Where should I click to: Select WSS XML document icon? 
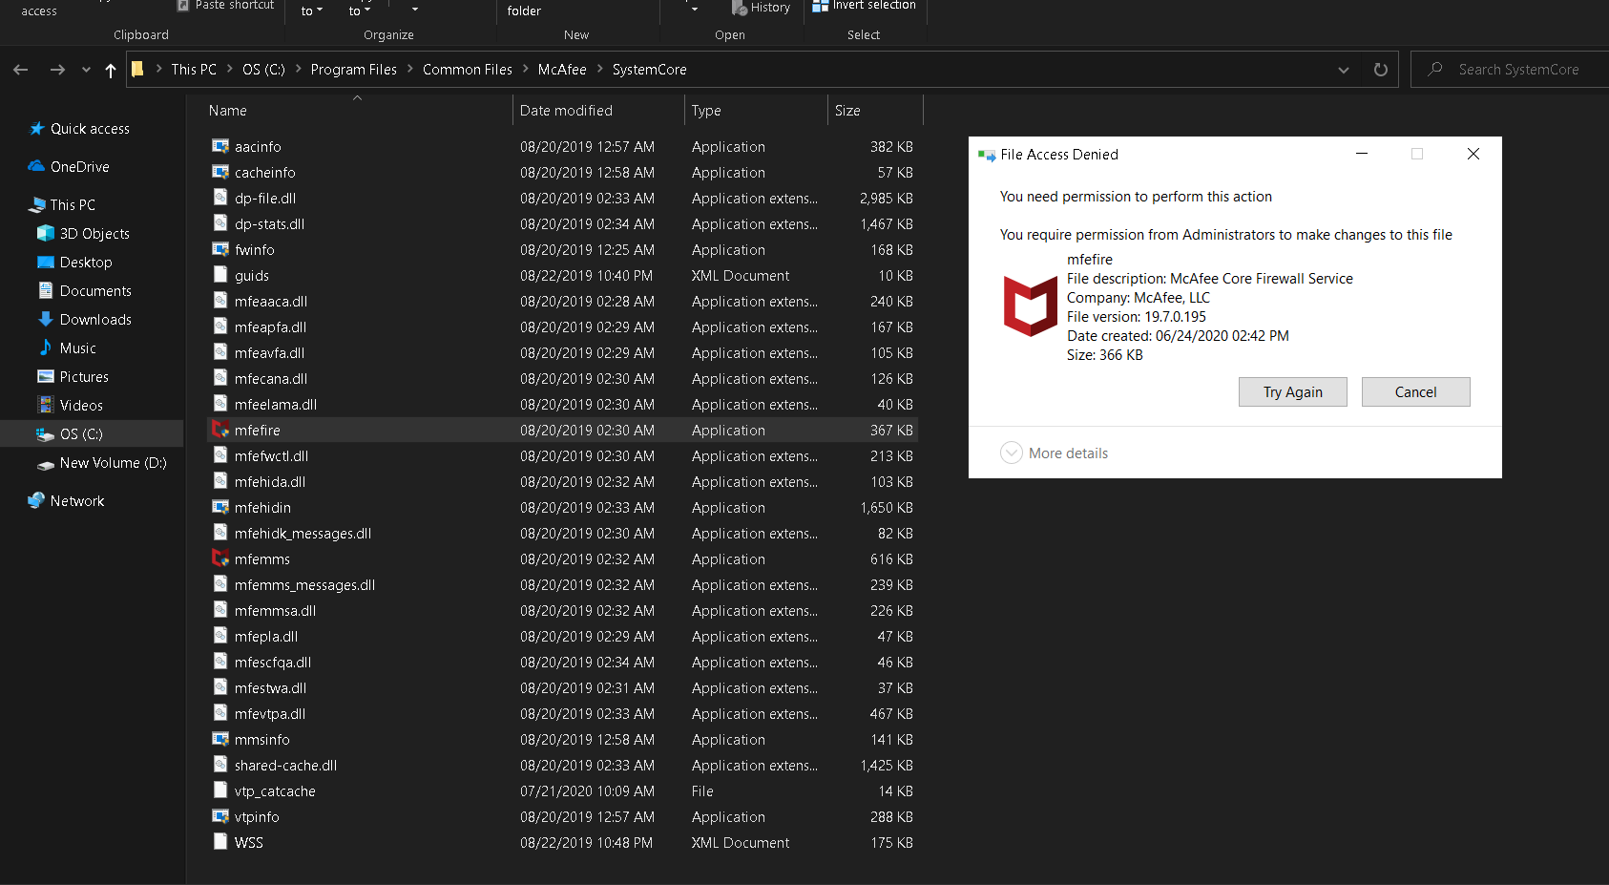coord(220,842)
